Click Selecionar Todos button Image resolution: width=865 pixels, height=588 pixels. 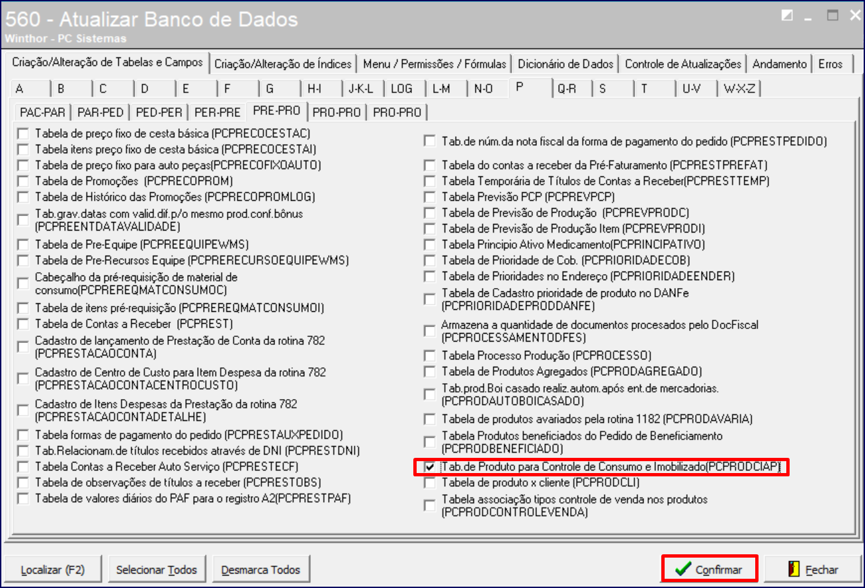click(157, 570)
